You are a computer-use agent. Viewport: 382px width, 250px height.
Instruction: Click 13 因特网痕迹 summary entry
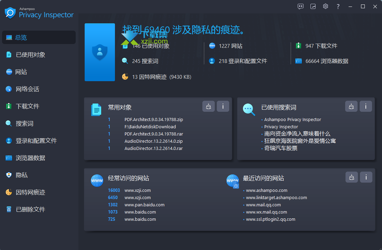click(161, 77)
